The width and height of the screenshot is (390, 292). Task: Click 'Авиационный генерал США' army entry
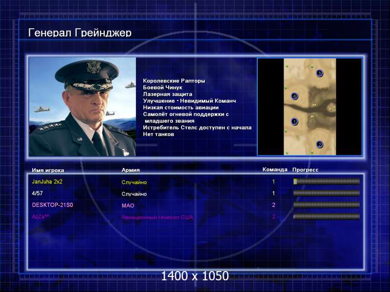tap(157, 217)
